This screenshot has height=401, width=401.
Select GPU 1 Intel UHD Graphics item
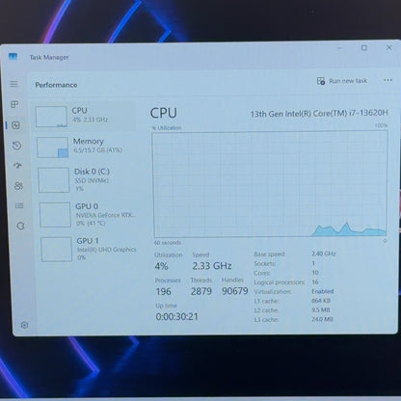90,249
